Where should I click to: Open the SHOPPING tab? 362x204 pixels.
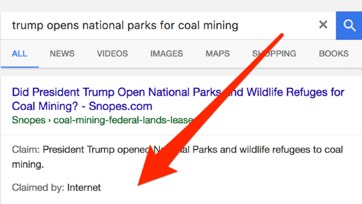(x=274, y=54)
